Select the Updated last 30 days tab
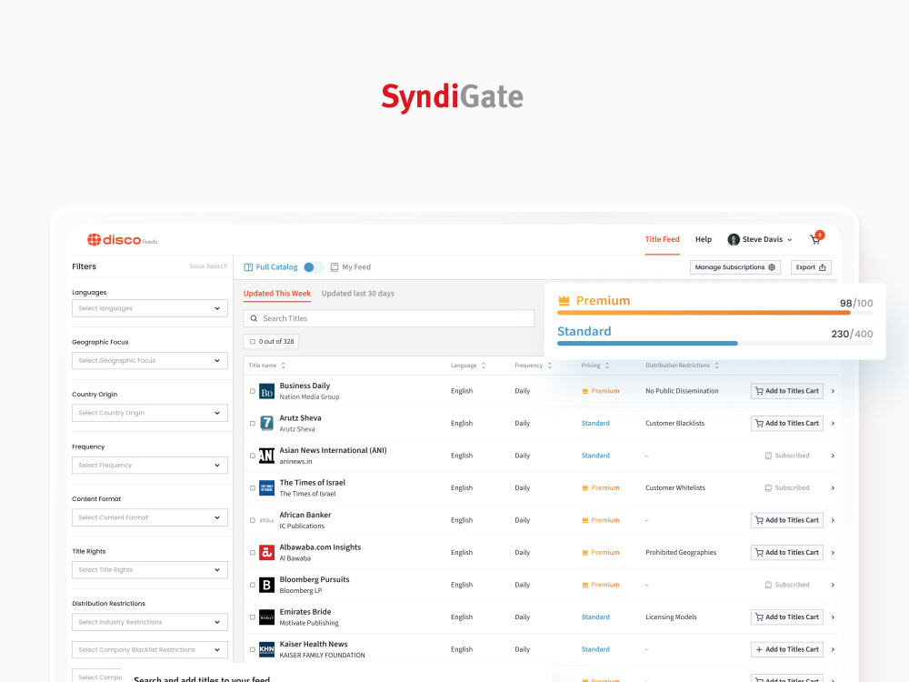This screenshot has width=909, height=682. coord(357,294)
